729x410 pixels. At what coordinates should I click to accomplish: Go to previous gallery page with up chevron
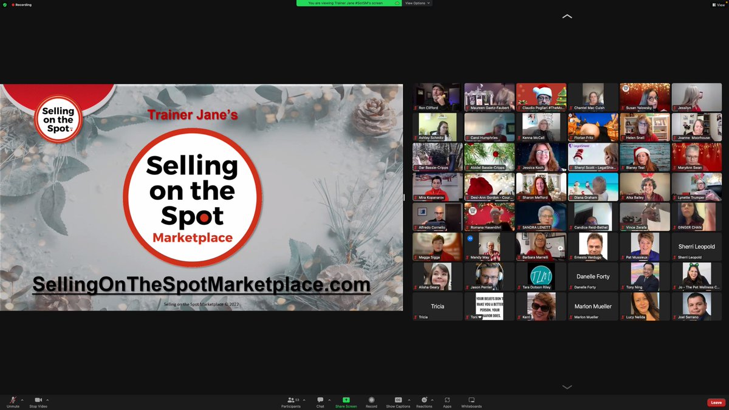click(567, 16)
